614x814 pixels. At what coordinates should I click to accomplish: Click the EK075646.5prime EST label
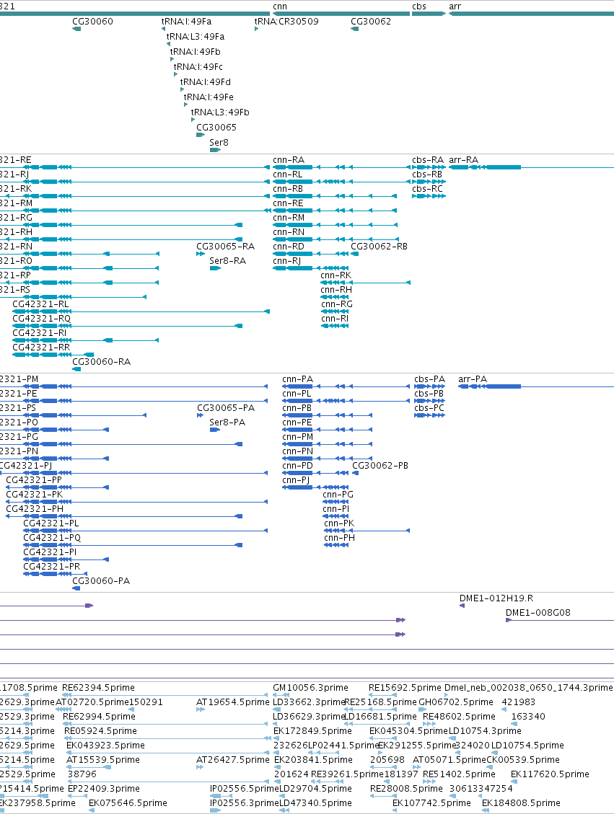[x=128, y=802]
